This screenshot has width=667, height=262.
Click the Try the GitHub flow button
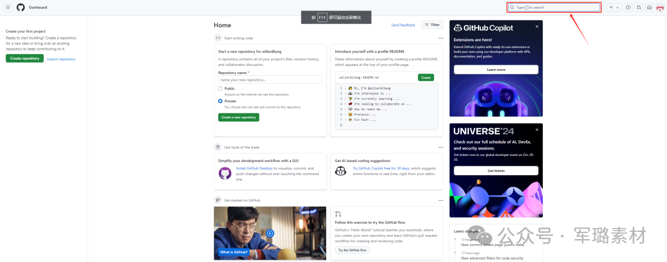(352, 250)
